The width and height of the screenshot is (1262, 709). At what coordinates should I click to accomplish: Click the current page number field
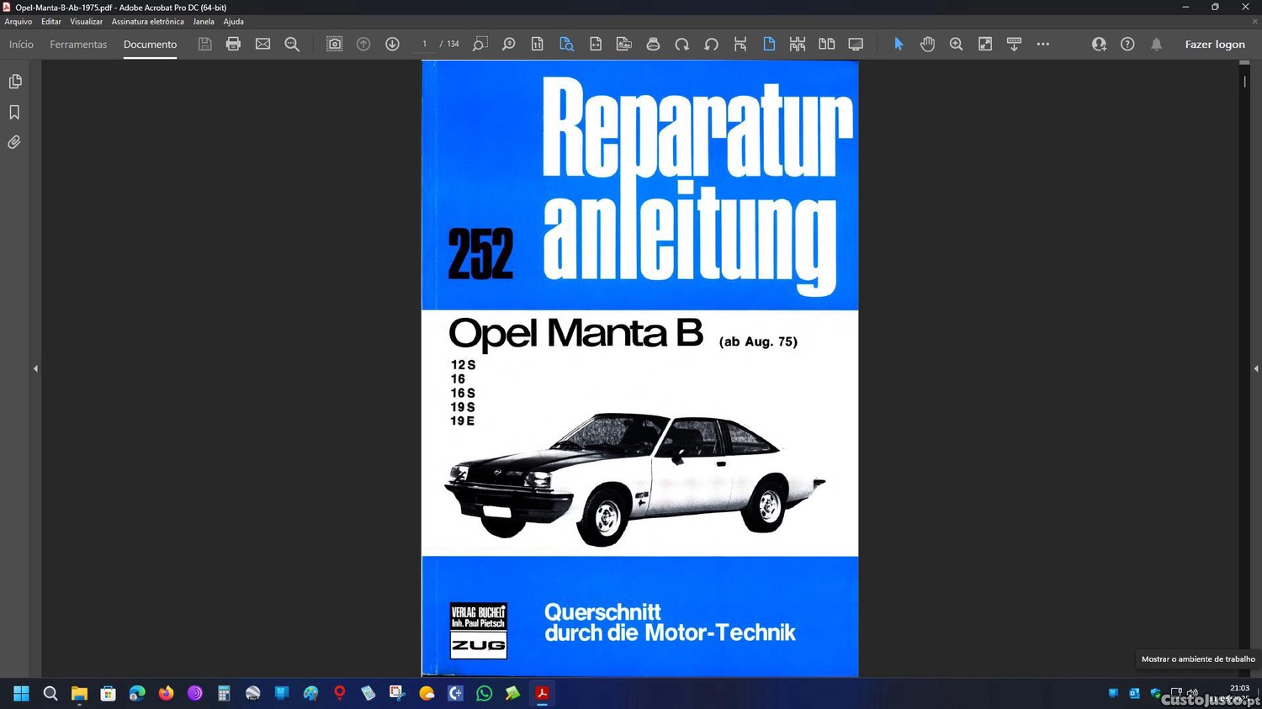click(424, 44)
